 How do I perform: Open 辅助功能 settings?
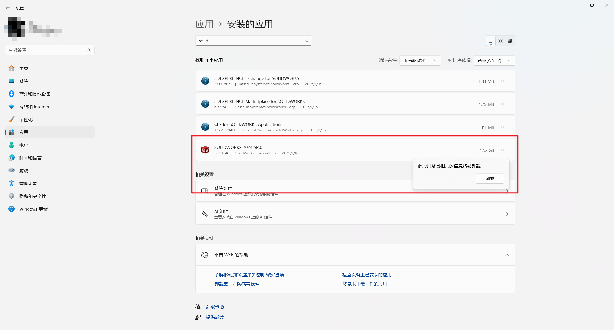coord(50,184)
